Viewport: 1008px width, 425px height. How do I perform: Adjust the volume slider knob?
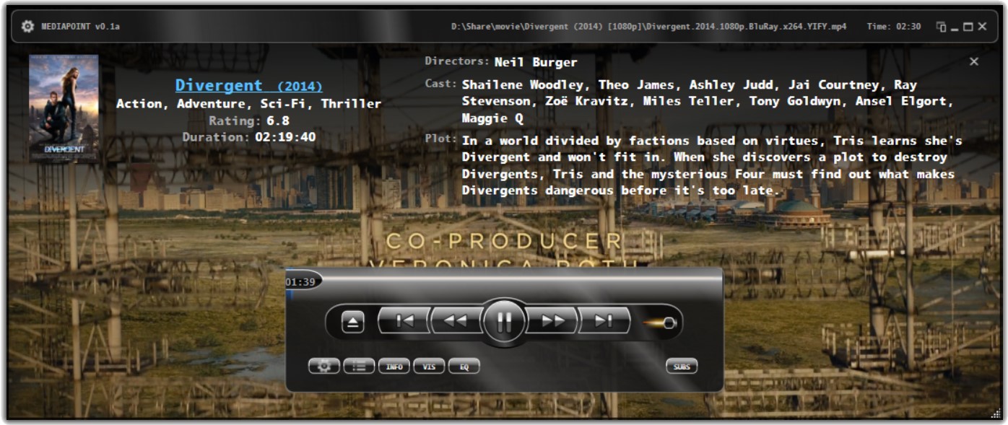coord(669,323)
